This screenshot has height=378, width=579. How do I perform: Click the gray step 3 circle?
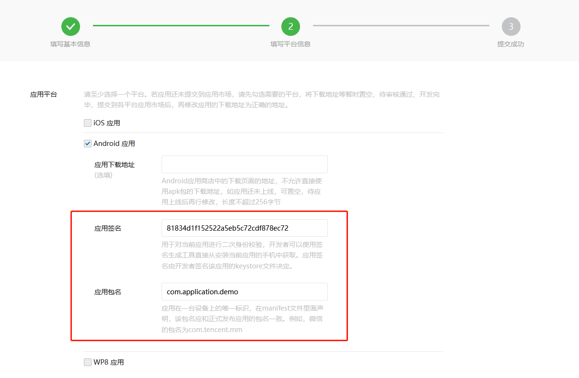coord(510,26)
